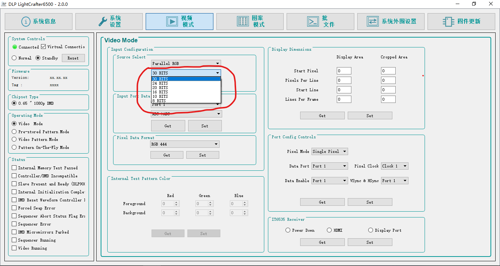Open the ABC->ABC data swap dropdown

tap(186, 114)
